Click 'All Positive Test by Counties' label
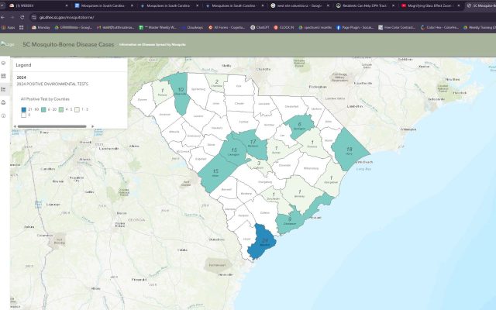This screenshot has width=496, height=310. point(45,99)
